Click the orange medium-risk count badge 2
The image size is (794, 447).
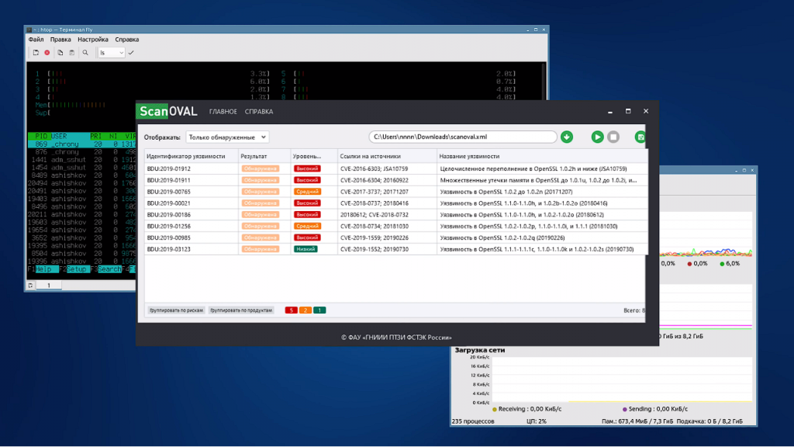(306, 310)
